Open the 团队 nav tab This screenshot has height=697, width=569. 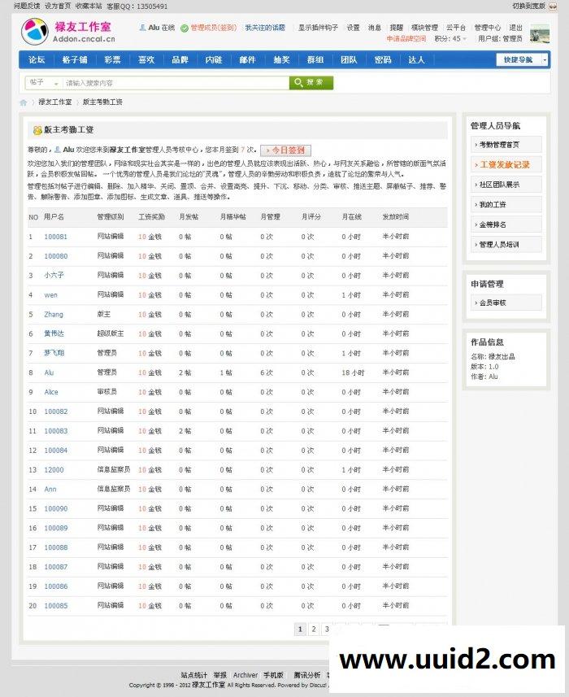349,59
